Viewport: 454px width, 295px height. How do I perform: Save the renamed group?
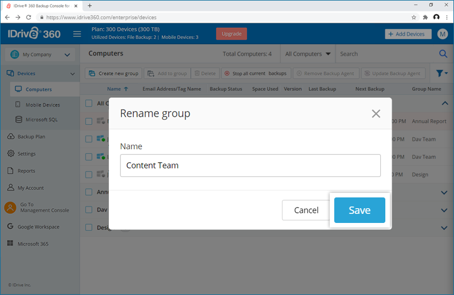pos(360,210)
